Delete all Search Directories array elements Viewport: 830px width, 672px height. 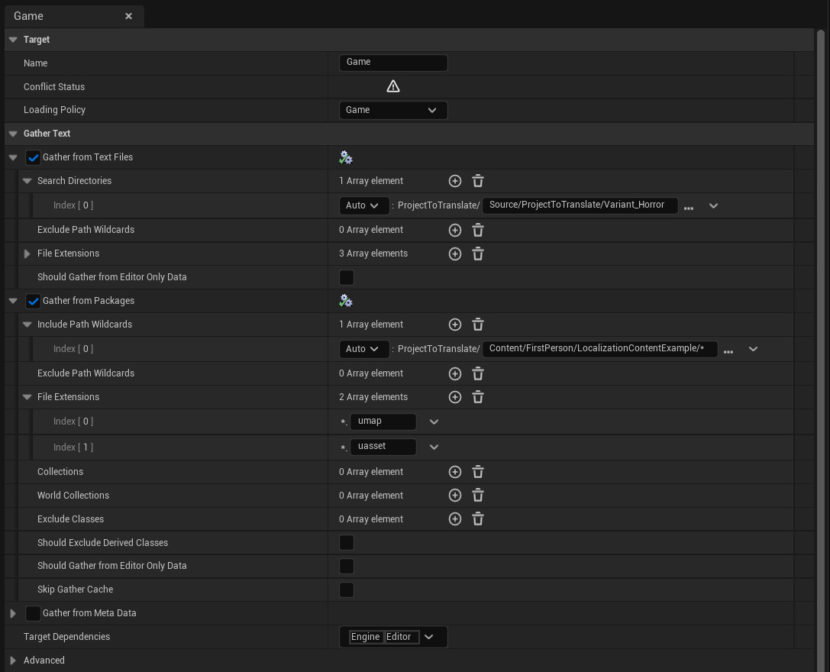478,181
